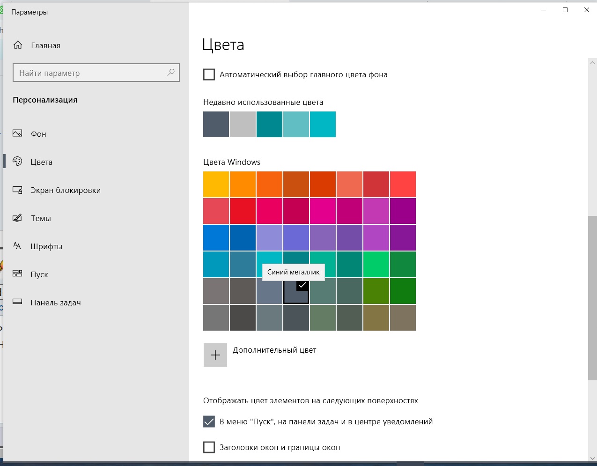Go to the Шрифты settings page
The image size is (597, 466).
pos(46,246)
